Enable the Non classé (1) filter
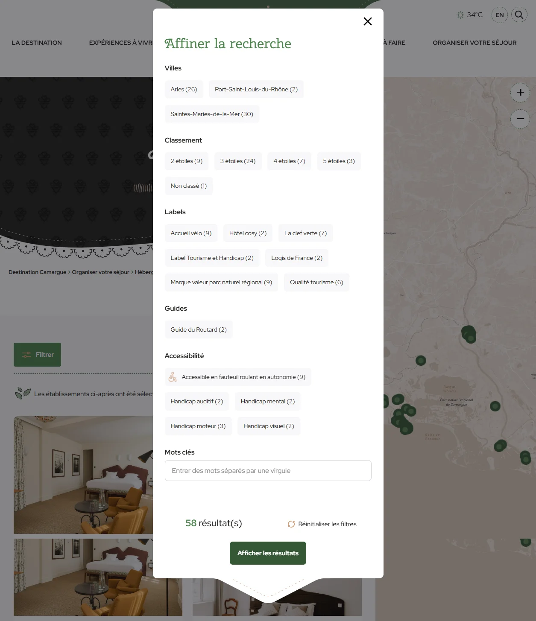536x621 pixels. tap(189, 186)
